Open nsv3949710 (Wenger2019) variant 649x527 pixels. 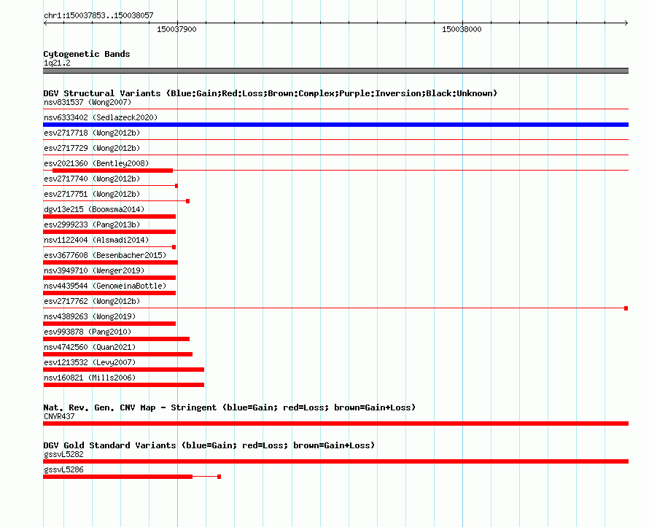(94, 270)
